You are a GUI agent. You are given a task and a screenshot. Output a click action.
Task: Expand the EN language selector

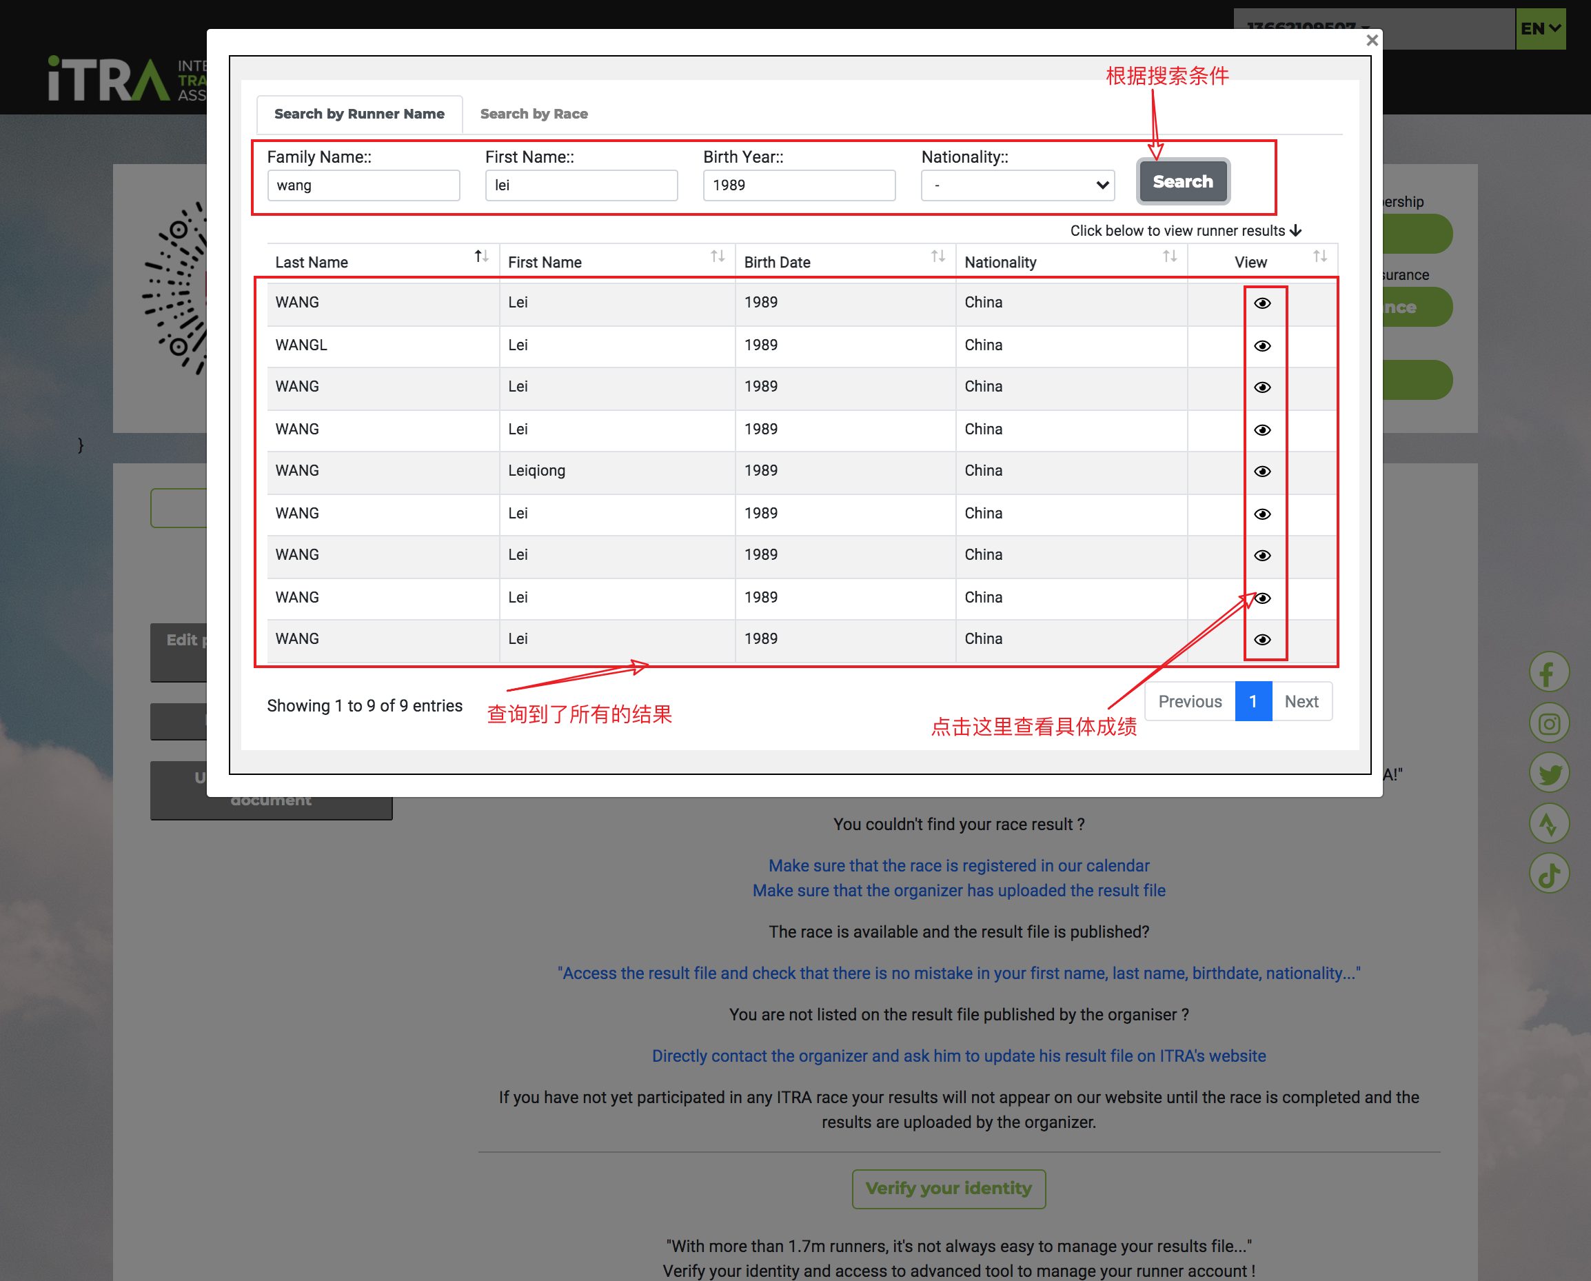tap(1539, 29)
